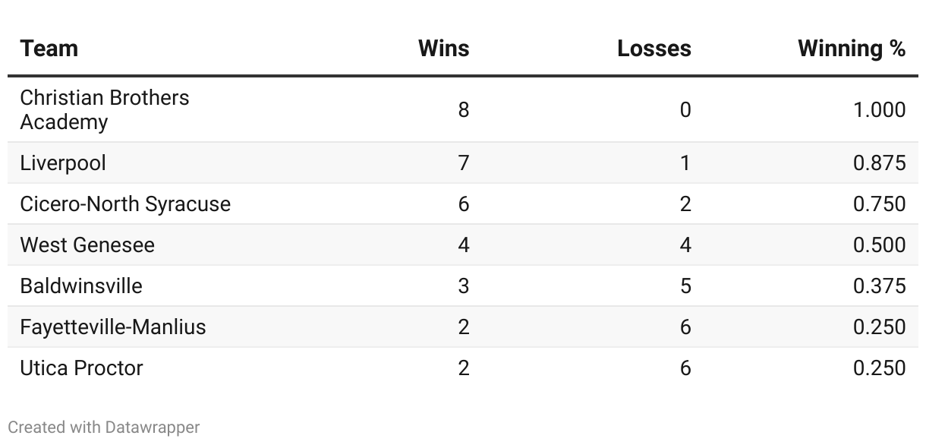The width and height of the screenshot is (926, 445).
Task: Select the Utica Proctor team cell
Action: (x=81, y=368)
